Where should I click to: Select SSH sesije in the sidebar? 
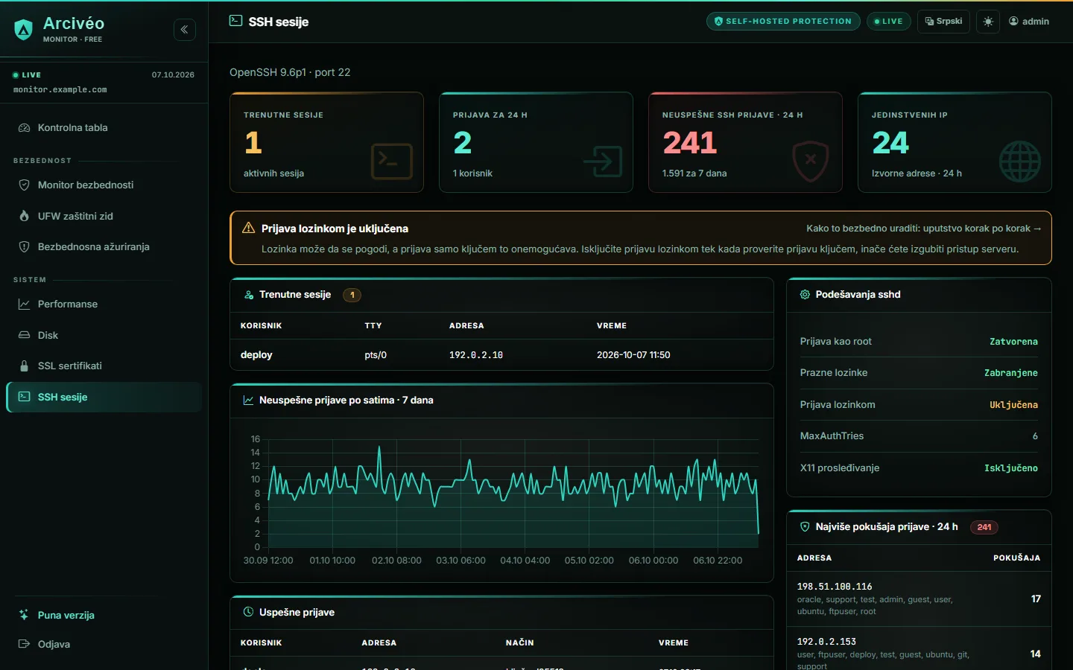[104, 398]
